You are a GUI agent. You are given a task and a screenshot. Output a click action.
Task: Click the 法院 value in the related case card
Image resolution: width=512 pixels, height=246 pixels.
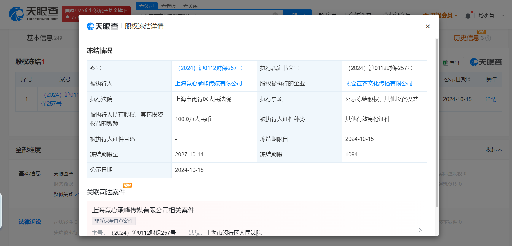pyautogui.click(x=234, y=233)
